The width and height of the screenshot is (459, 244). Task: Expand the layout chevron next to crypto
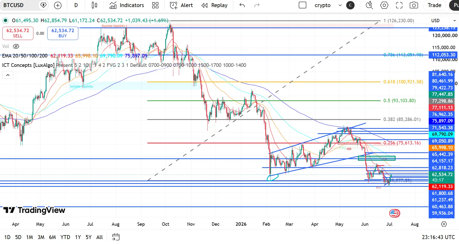click(340, 5)
